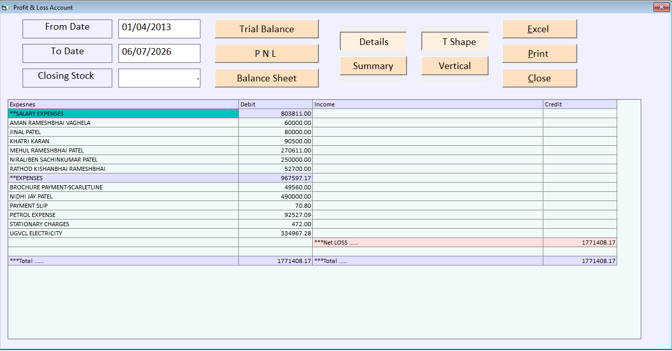
Task: Click the Net LOSS credit amount 1771408.17
Action: click(x=580, y=243)
